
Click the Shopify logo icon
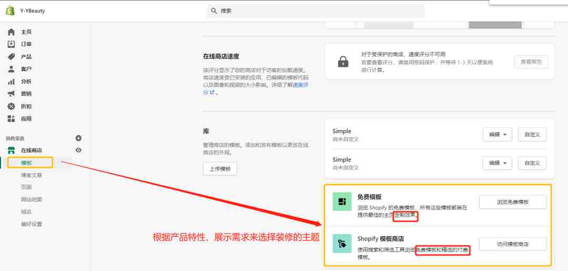click(10, 11)
